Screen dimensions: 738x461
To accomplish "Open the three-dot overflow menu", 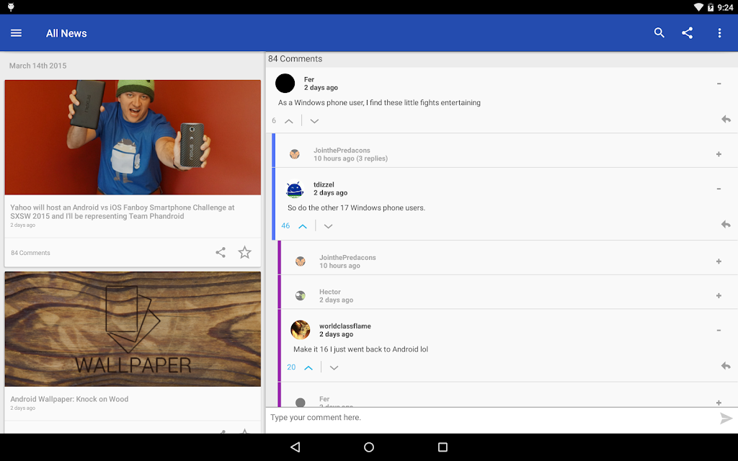I will click(x=719, y=33).
